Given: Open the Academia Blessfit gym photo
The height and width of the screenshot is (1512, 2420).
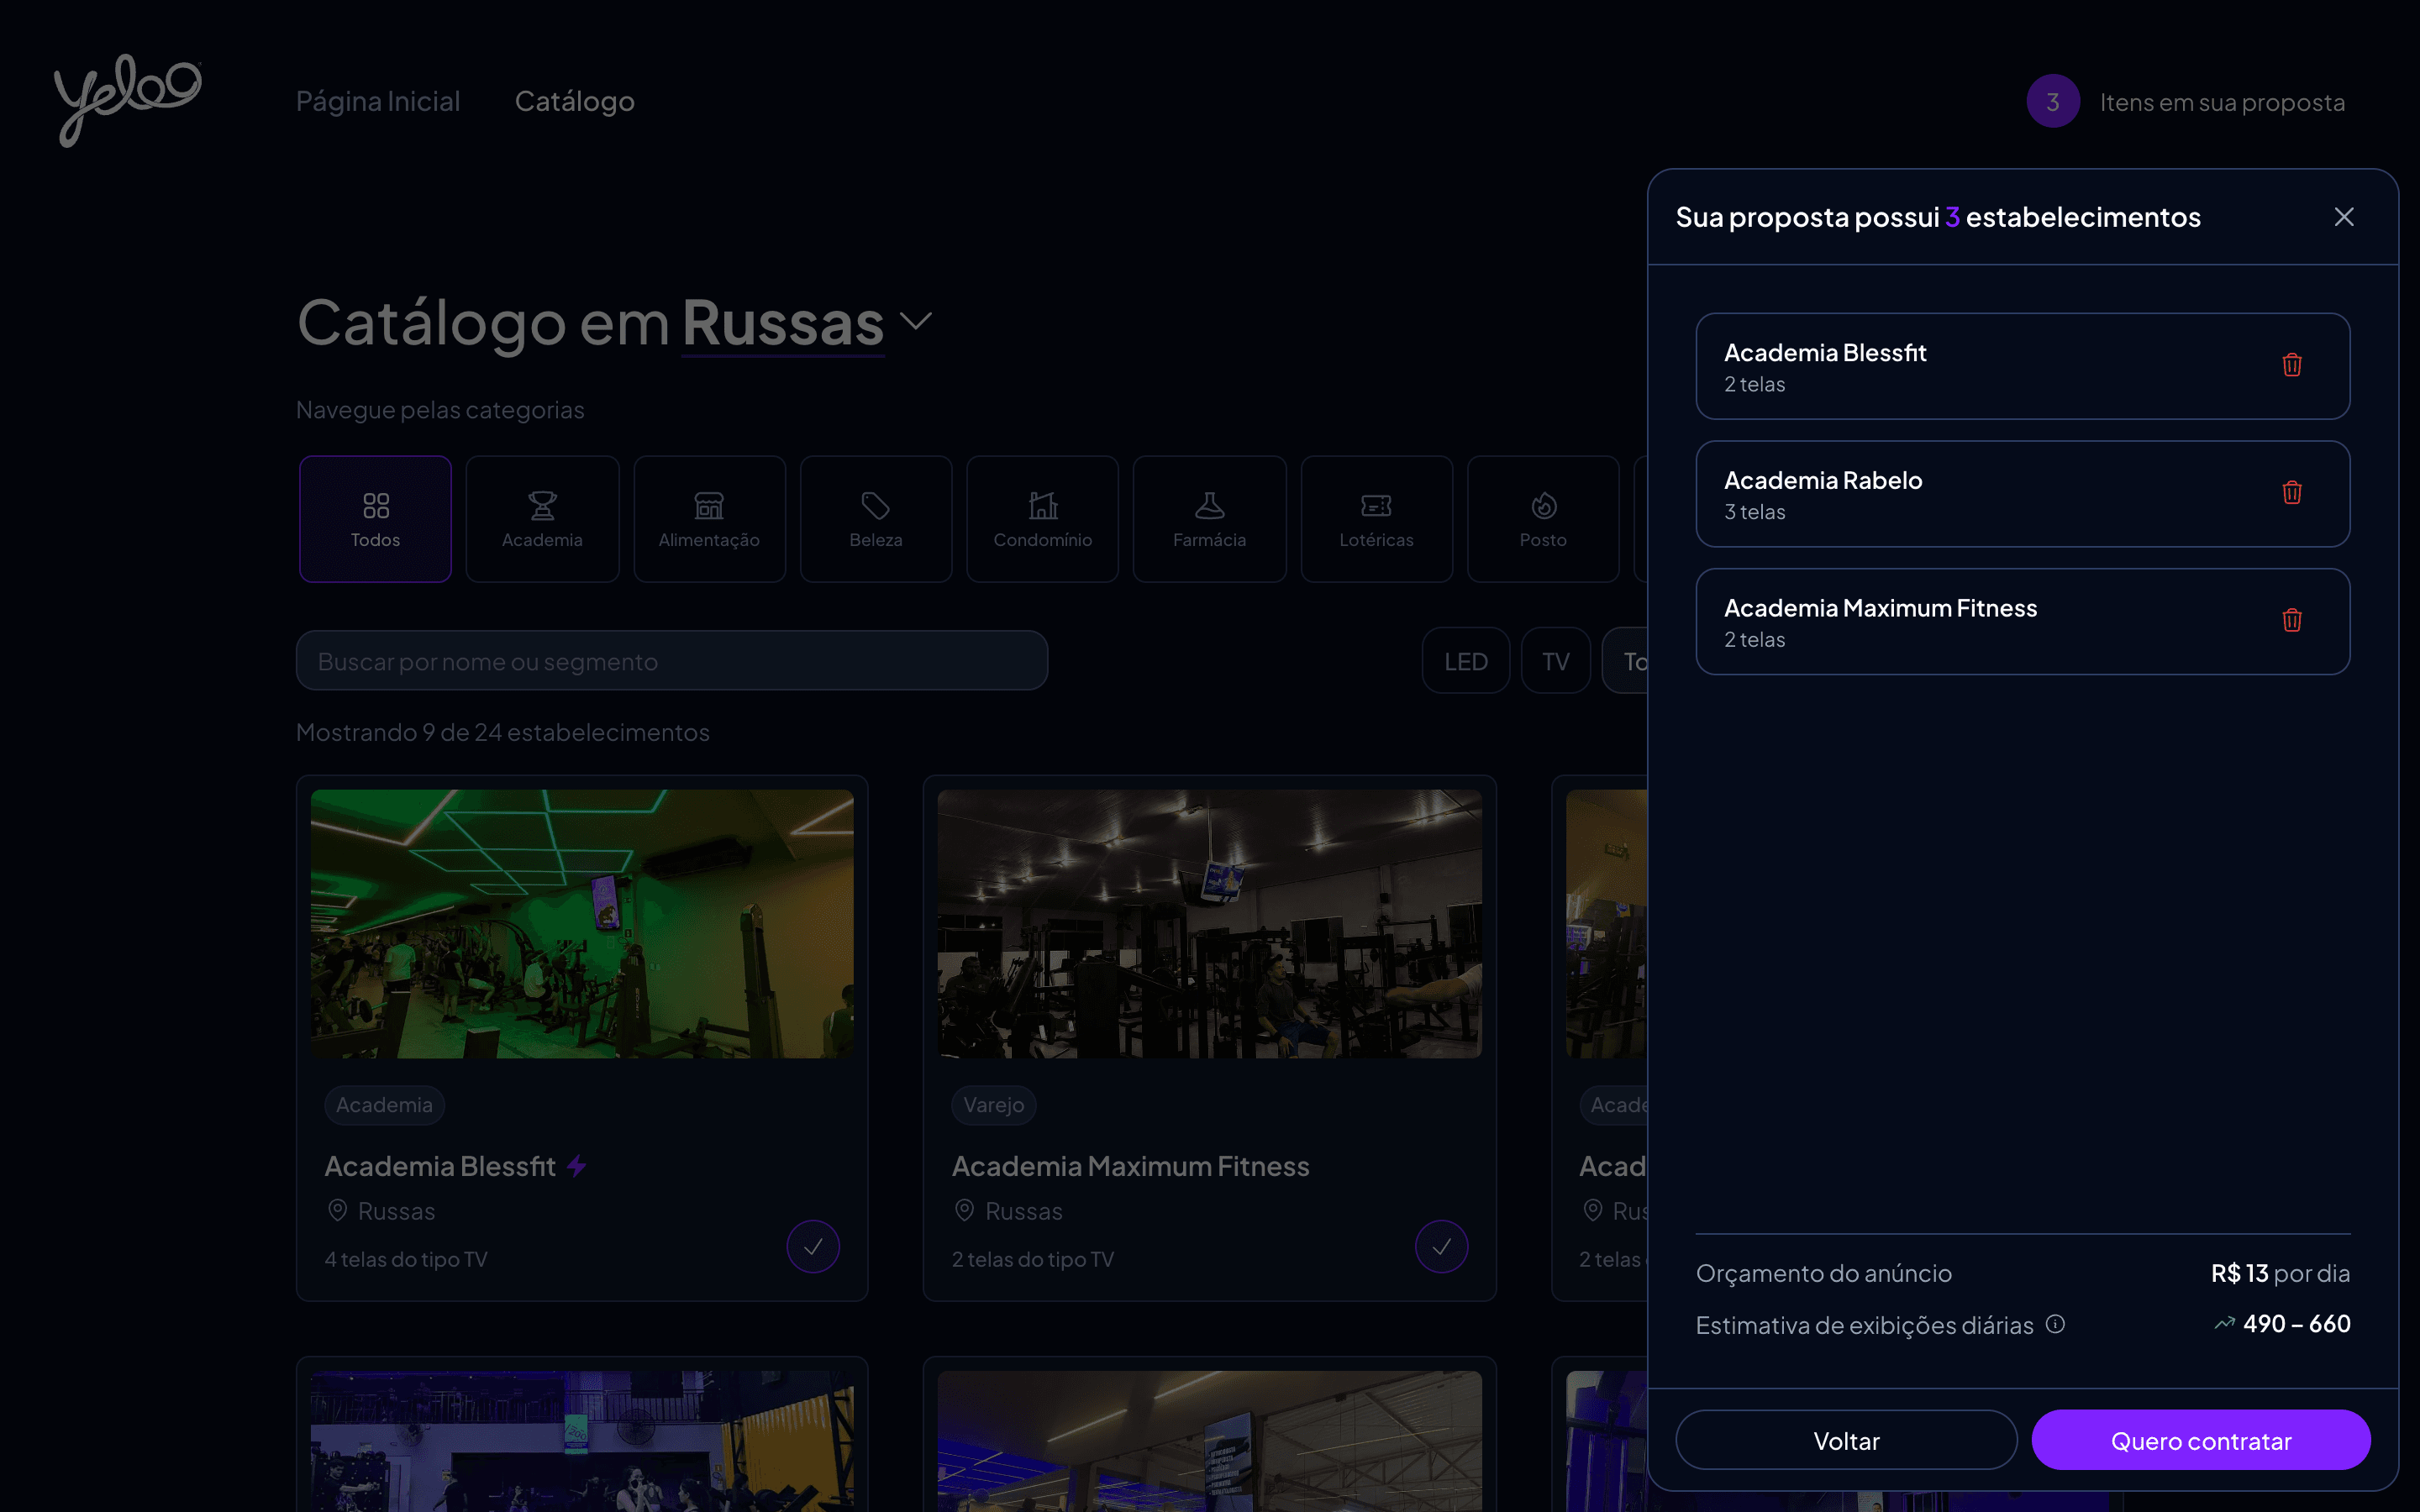Looking at the screenshot, I should point(582,924).
